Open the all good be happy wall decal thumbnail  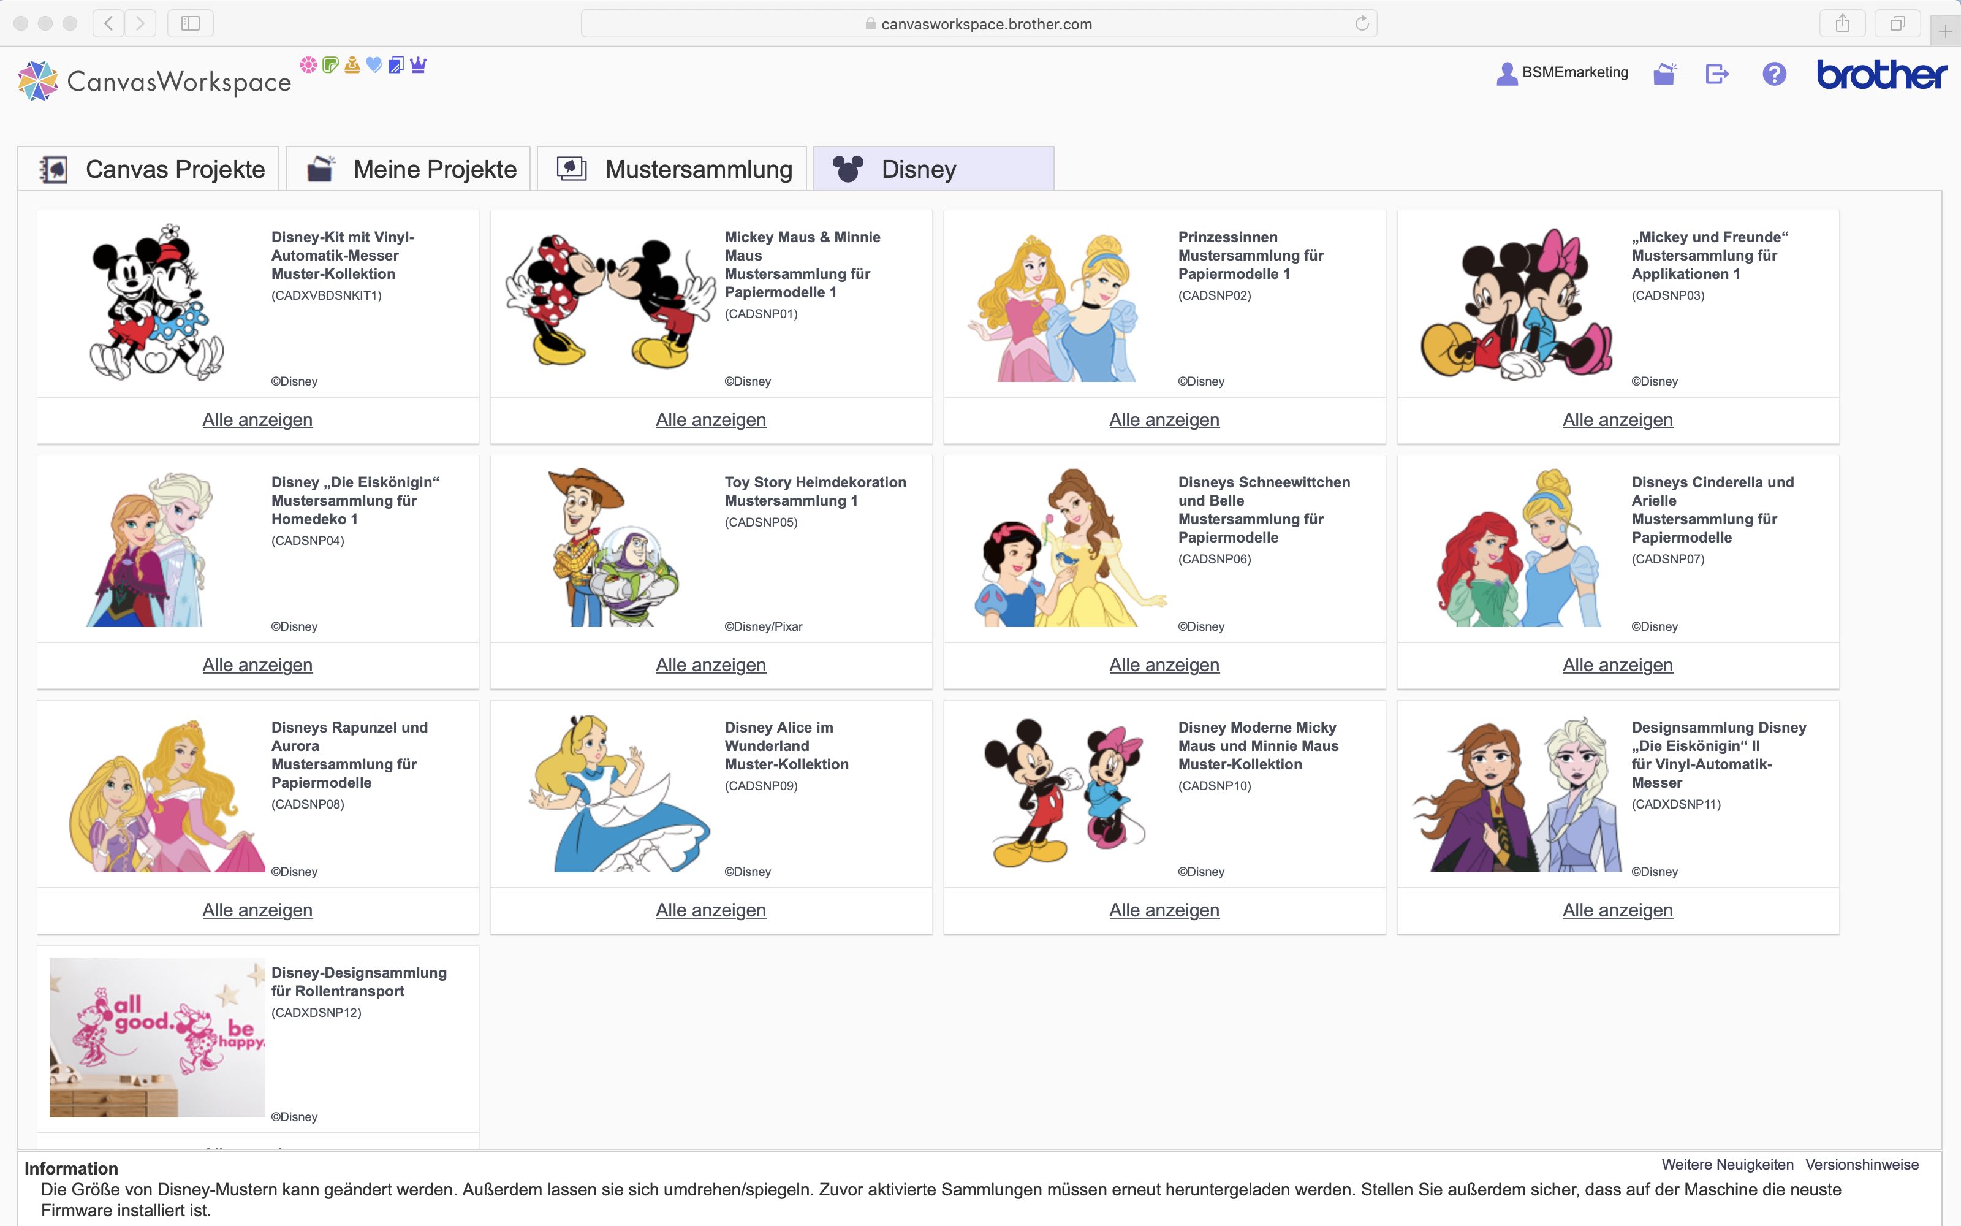coord(157,1038)
